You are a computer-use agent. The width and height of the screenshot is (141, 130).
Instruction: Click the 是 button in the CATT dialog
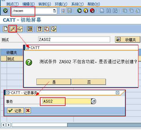(x=54, y=82)
